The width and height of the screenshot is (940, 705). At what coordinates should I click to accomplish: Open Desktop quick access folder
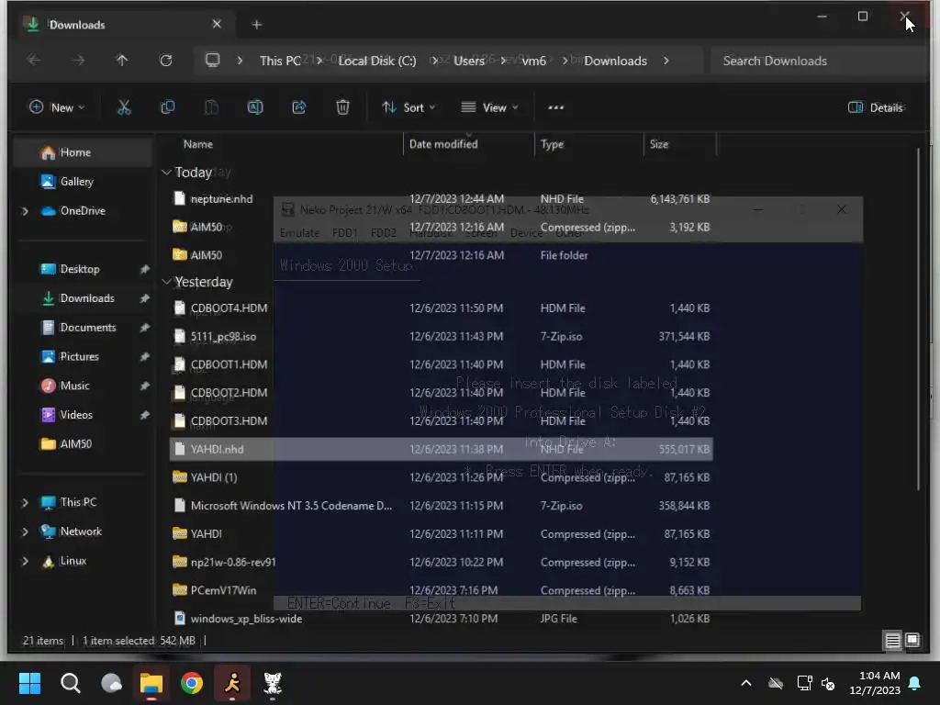[83, 269]
